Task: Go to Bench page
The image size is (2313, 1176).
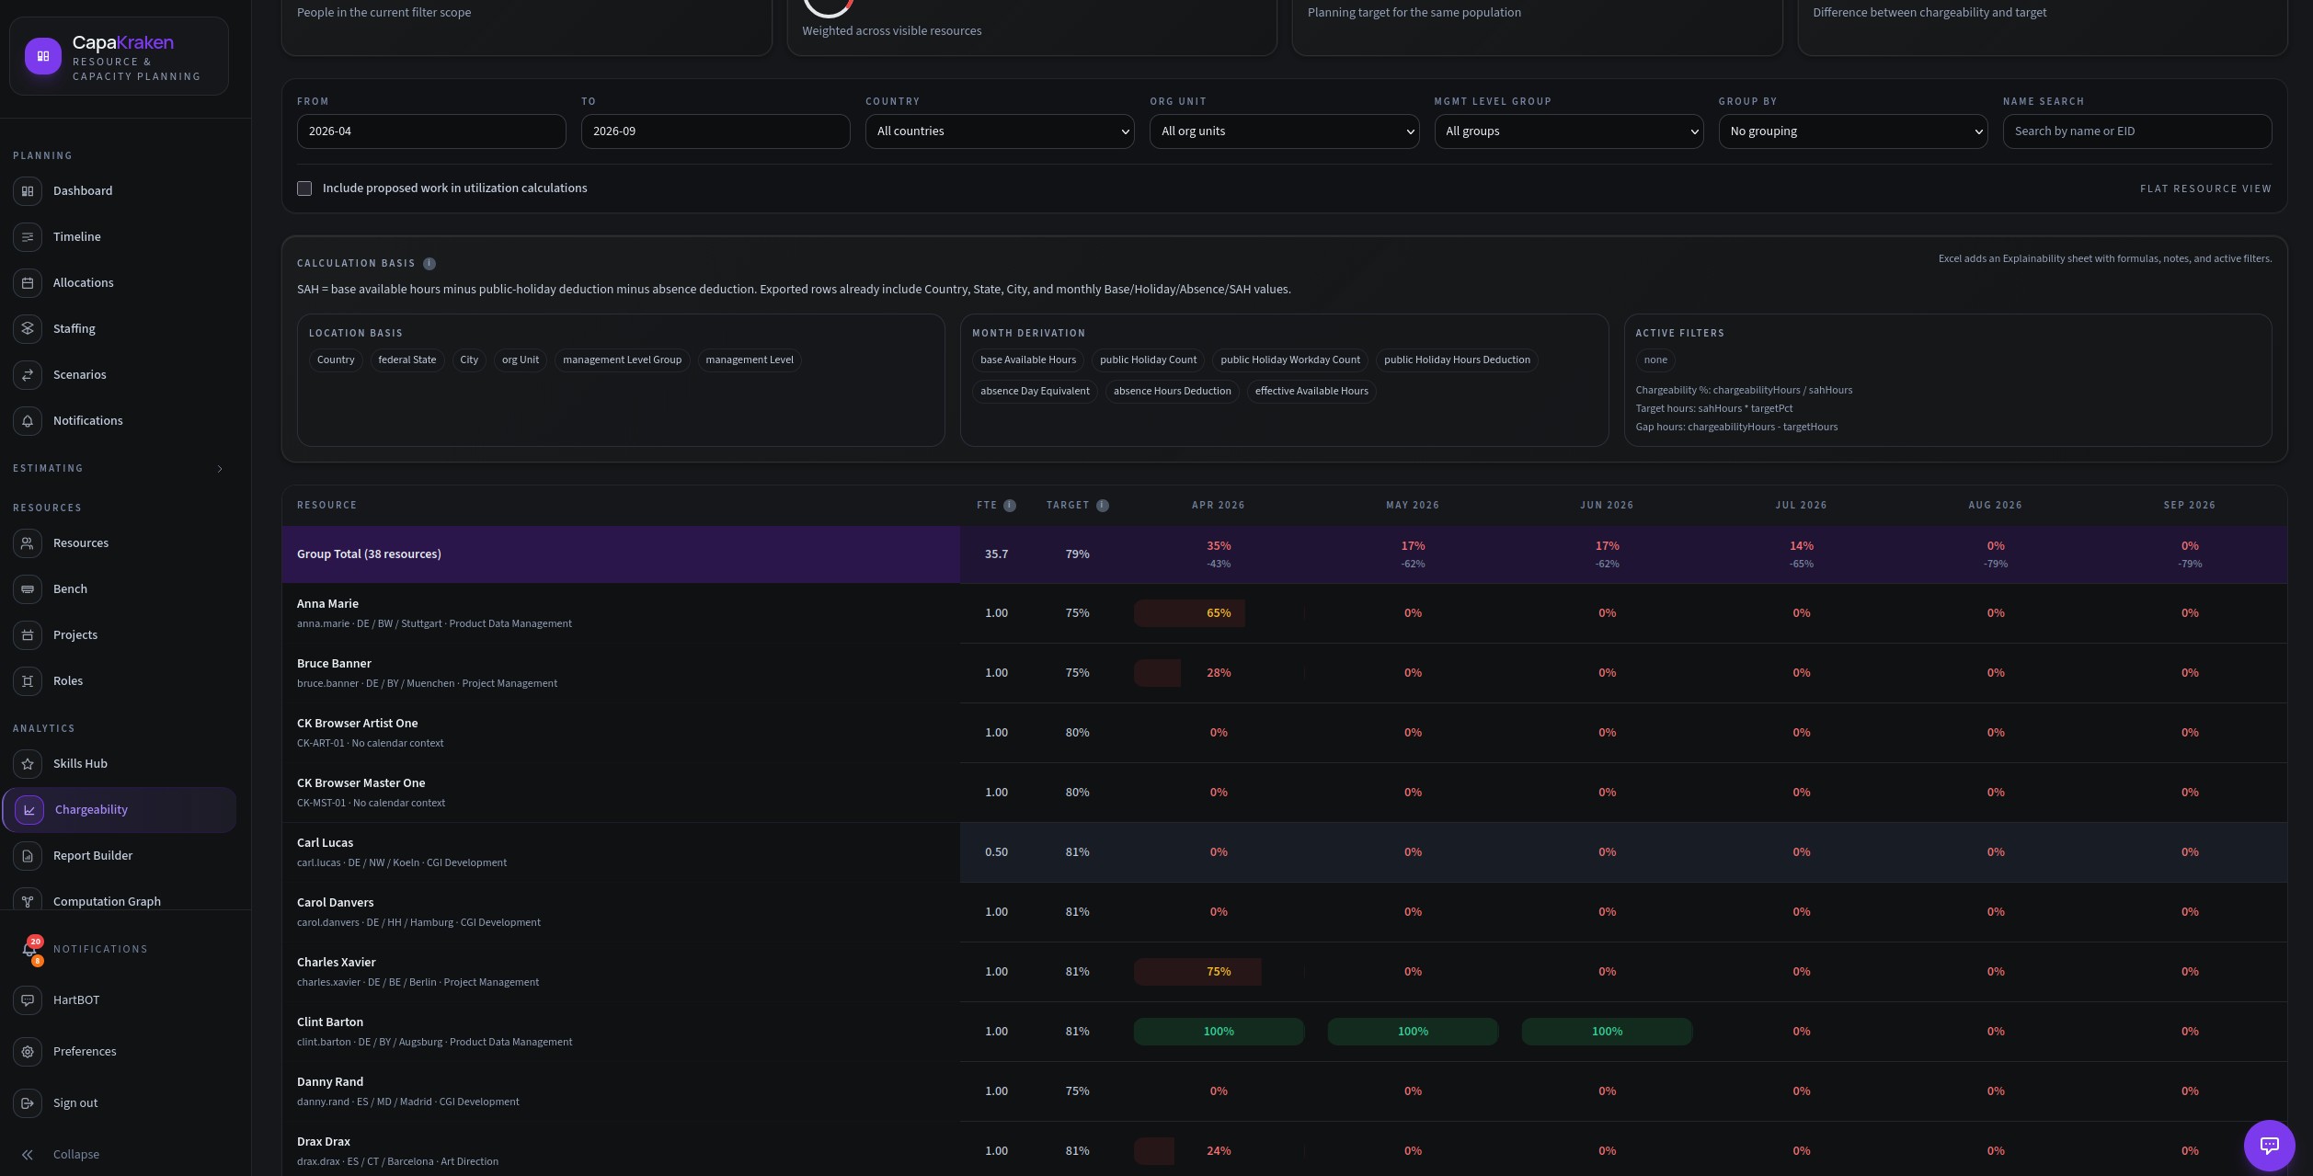Action: tap(70, 589)
